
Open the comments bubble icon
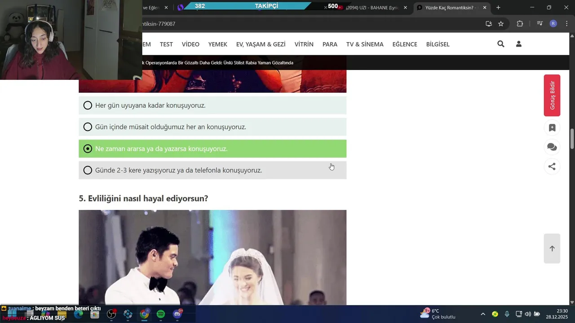(x=552, y=147)
